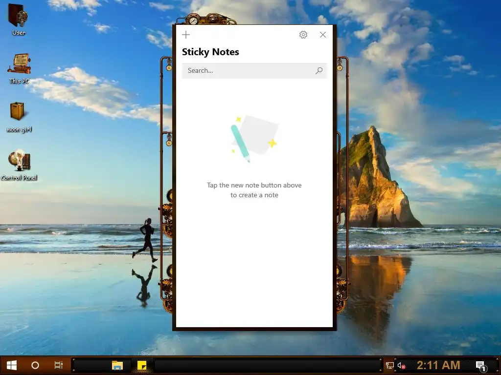The image size is (501, 375).
Task: Select the This PC desktop icon
Action: pyautogui.click(x=19, y=68)
